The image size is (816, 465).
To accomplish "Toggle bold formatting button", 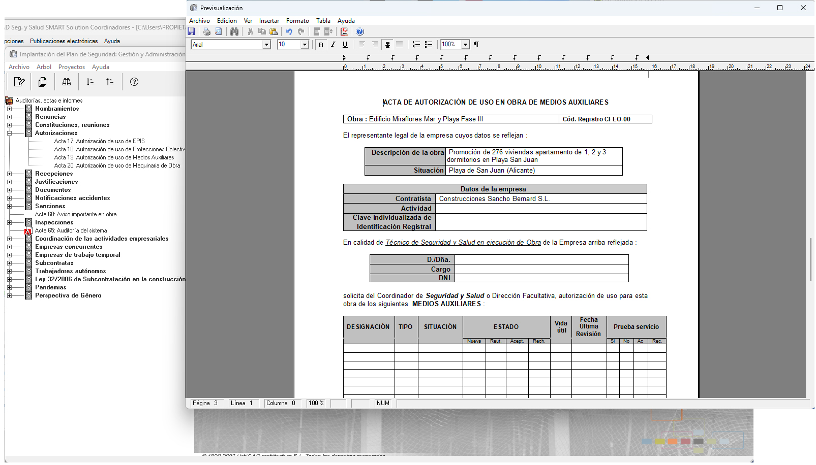I will (x=321, y=45).
